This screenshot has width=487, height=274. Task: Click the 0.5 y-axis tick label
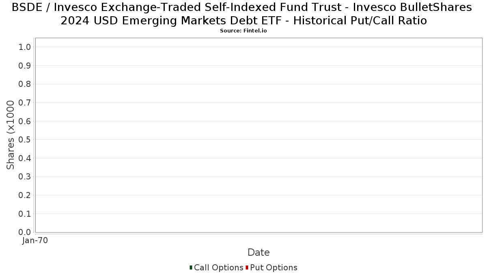(x=25, y=140)
